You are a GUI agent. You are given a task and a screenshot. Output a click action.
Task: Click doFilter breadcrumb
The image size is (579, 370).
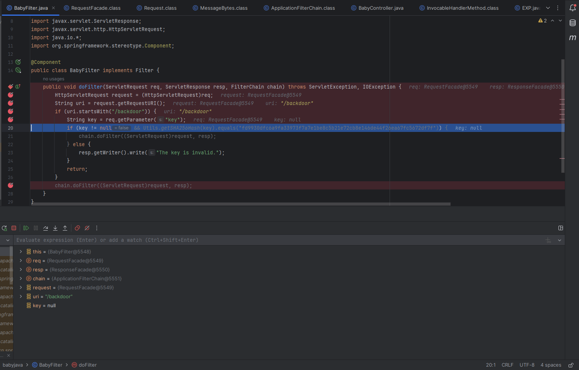click(x=84, y=365)
